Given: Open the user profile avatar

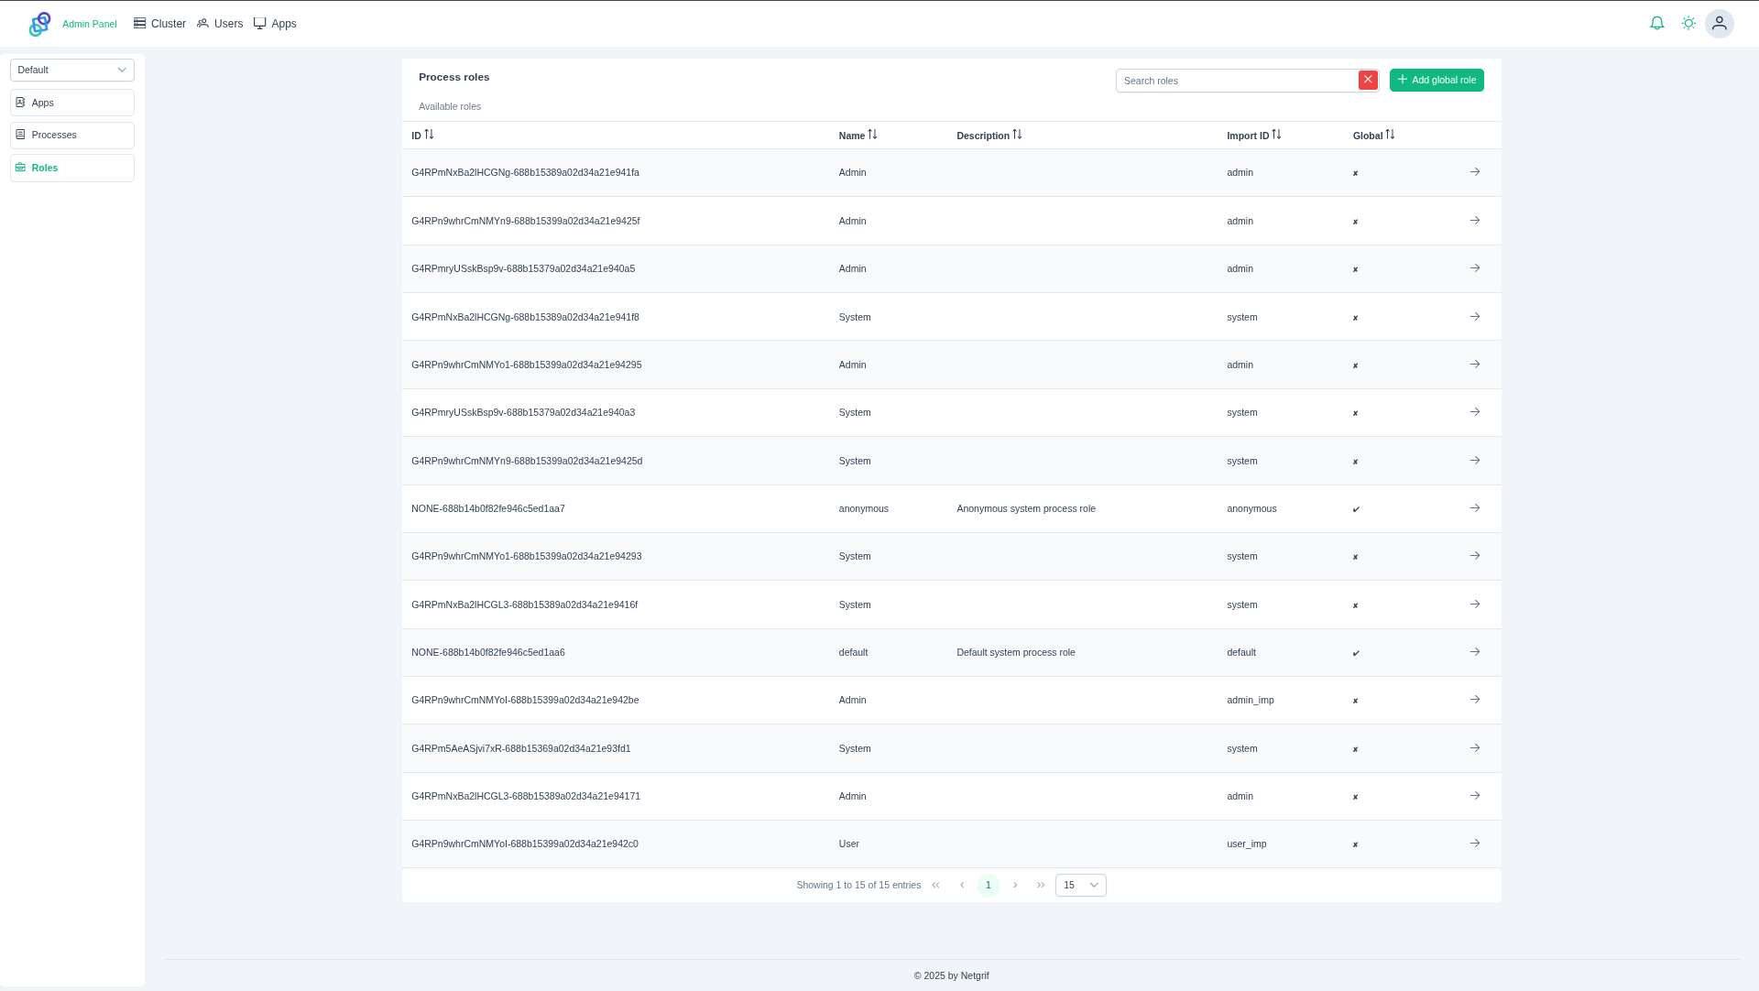Looking at the screenshot, I should click(x=1720, y=24).
